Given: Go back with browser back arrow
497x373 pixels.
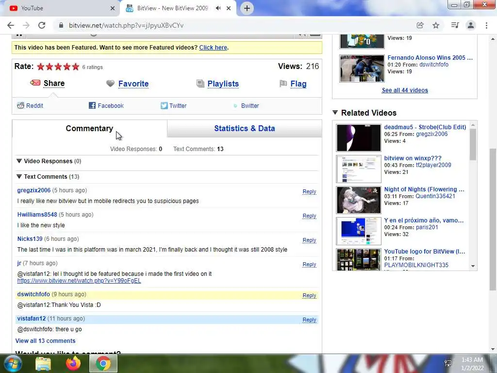Looking at the screenshot, I should point(11,25).
